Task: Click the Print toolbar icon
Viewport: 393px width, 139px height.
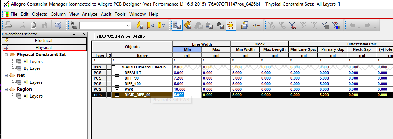Action: click(9, 25)
